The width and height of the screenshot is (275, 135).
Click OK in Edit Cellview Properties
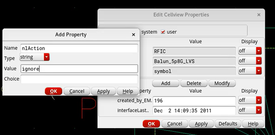coord(151,124)
